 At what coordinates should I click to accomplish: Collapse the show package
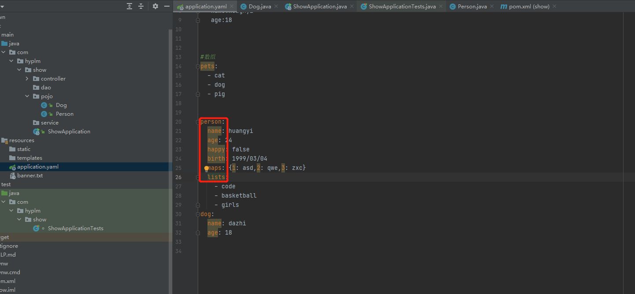(19, 70)
